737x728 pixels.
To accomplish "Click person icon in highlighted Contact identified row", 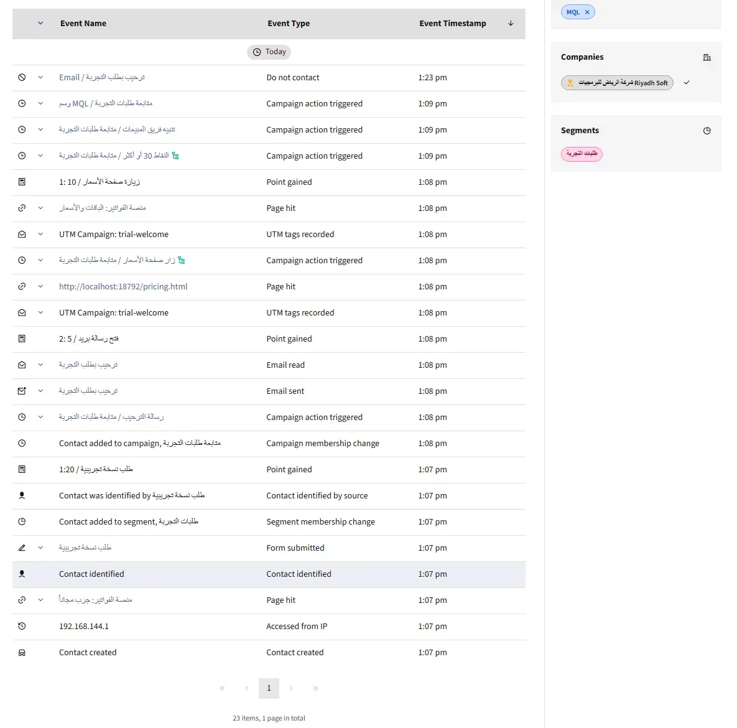I will tap(22, 574).
